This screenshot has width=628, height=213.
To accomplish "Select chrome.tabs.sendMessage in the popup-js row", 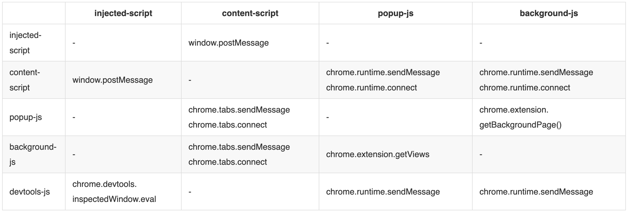I will (x=239, y=110).
